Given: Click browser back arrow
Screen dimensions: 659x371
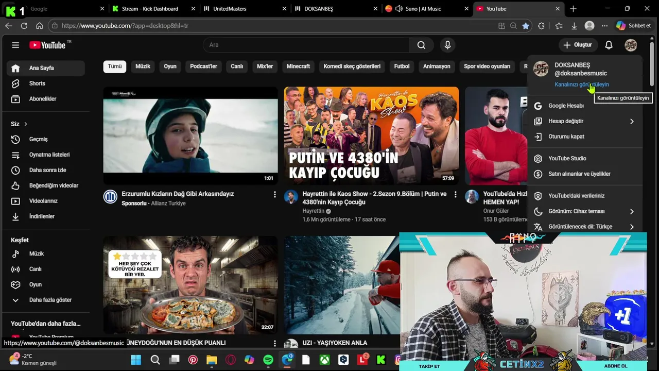Looking at the screenshot, I should click(8, 26).
